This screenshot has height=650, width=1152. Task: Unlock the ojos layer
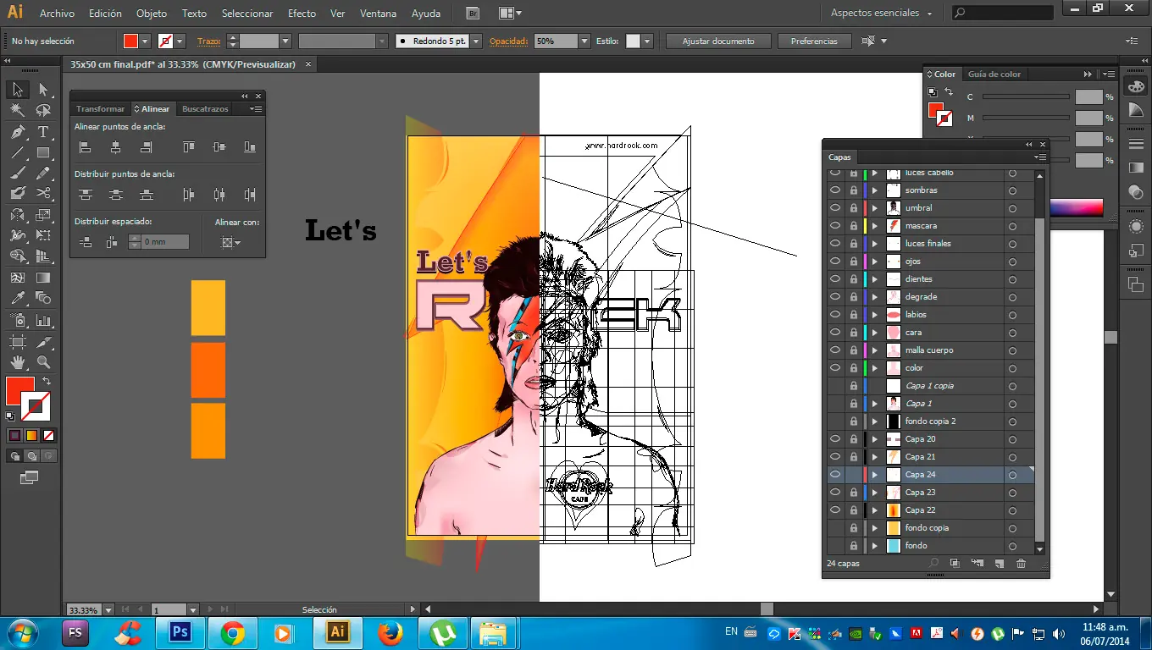click(x=853, y=262)
